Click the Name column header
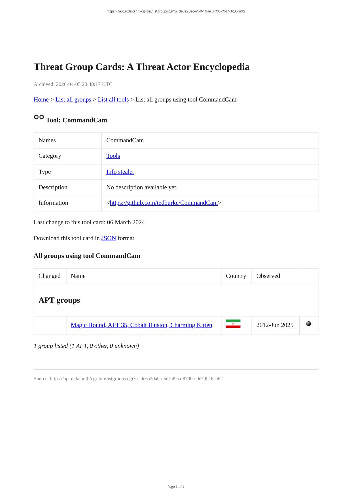Viewport: 352px width, 498px height. click(78, 276)
